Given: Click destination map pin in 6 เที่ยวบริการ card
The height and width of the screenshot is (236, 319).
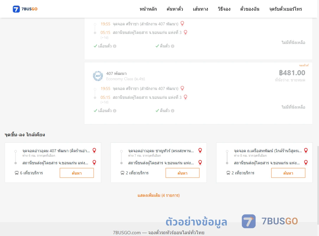Looking at the screenshot, I should (x=94, y=163).
